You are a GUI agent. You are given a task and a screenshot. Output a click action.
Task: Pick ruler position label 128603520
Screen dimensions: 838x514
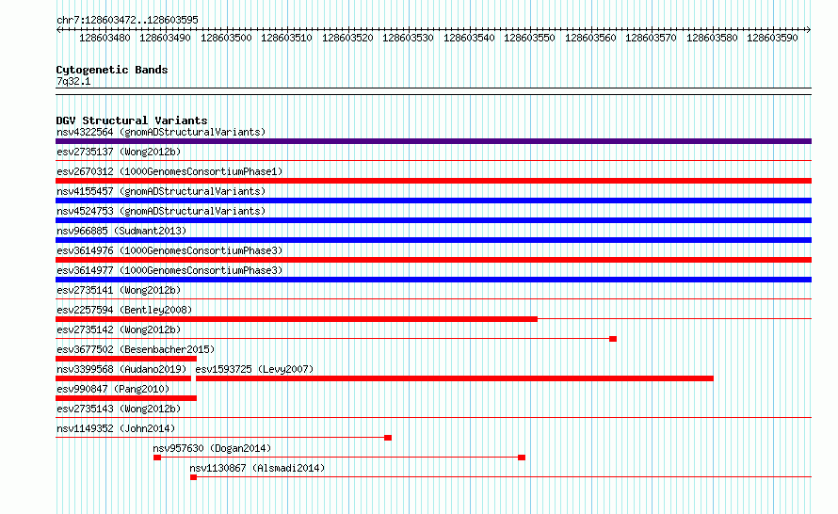(347, 38)
